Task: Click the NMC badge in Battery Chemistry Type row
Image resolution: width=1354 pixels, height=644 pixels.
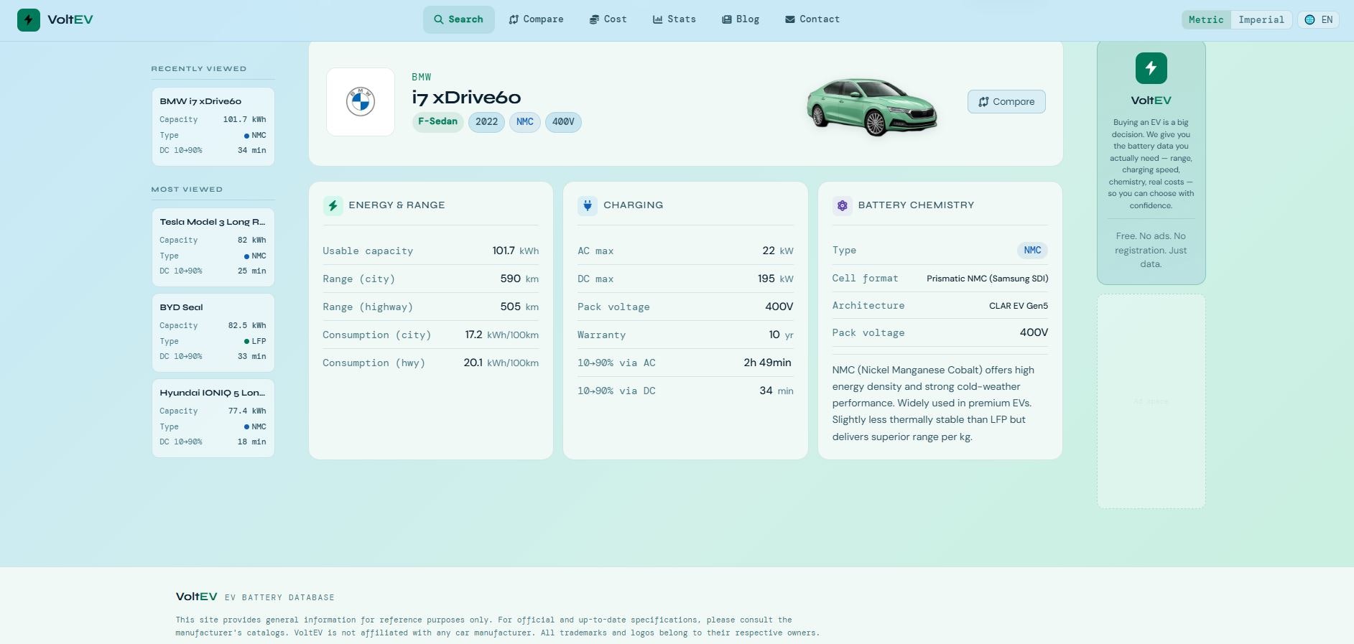Action: [x=1032, y=251]
